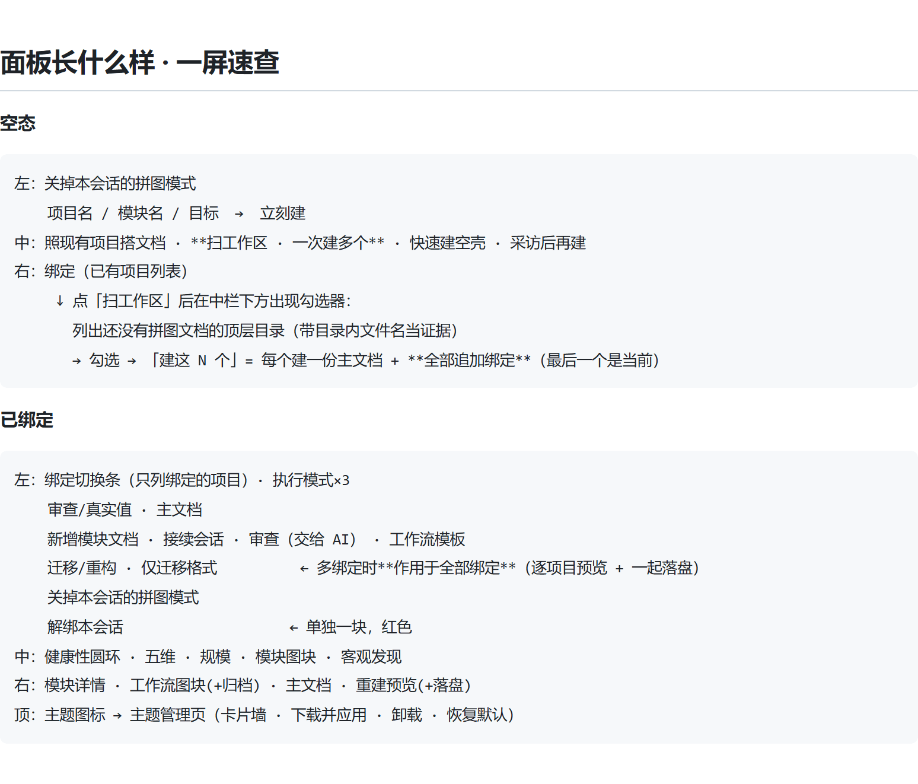Click the text 规模
Image resolution: width=918 pixels, height=784 pixels.
215,656
